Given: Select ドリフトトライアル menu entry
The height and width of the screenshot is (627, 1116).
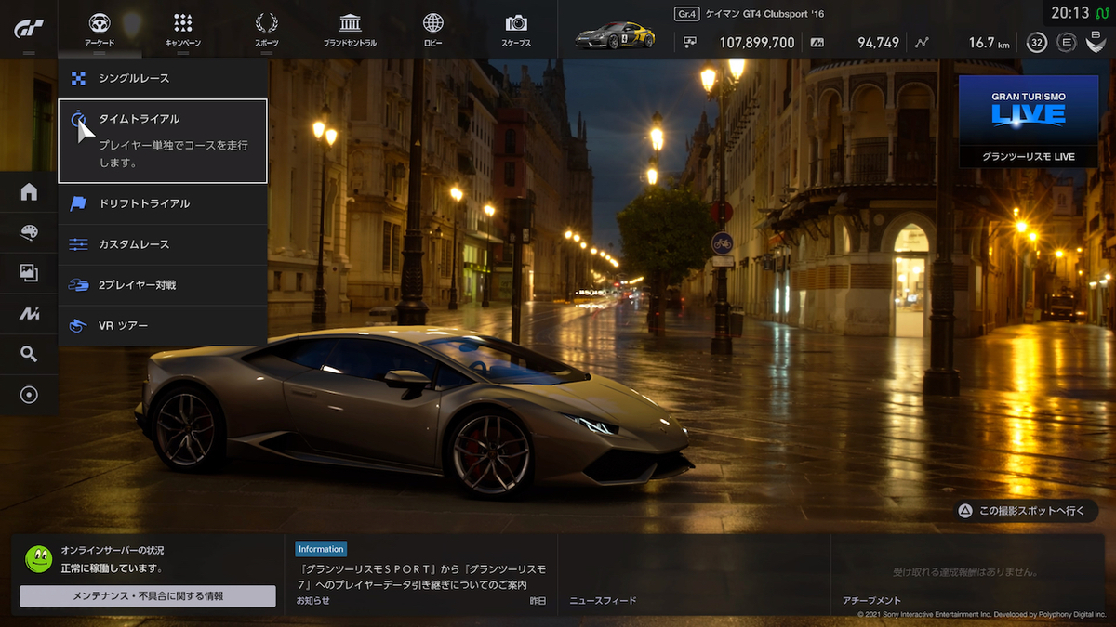Looking at the screenshot, I should [x=163, y=203].
